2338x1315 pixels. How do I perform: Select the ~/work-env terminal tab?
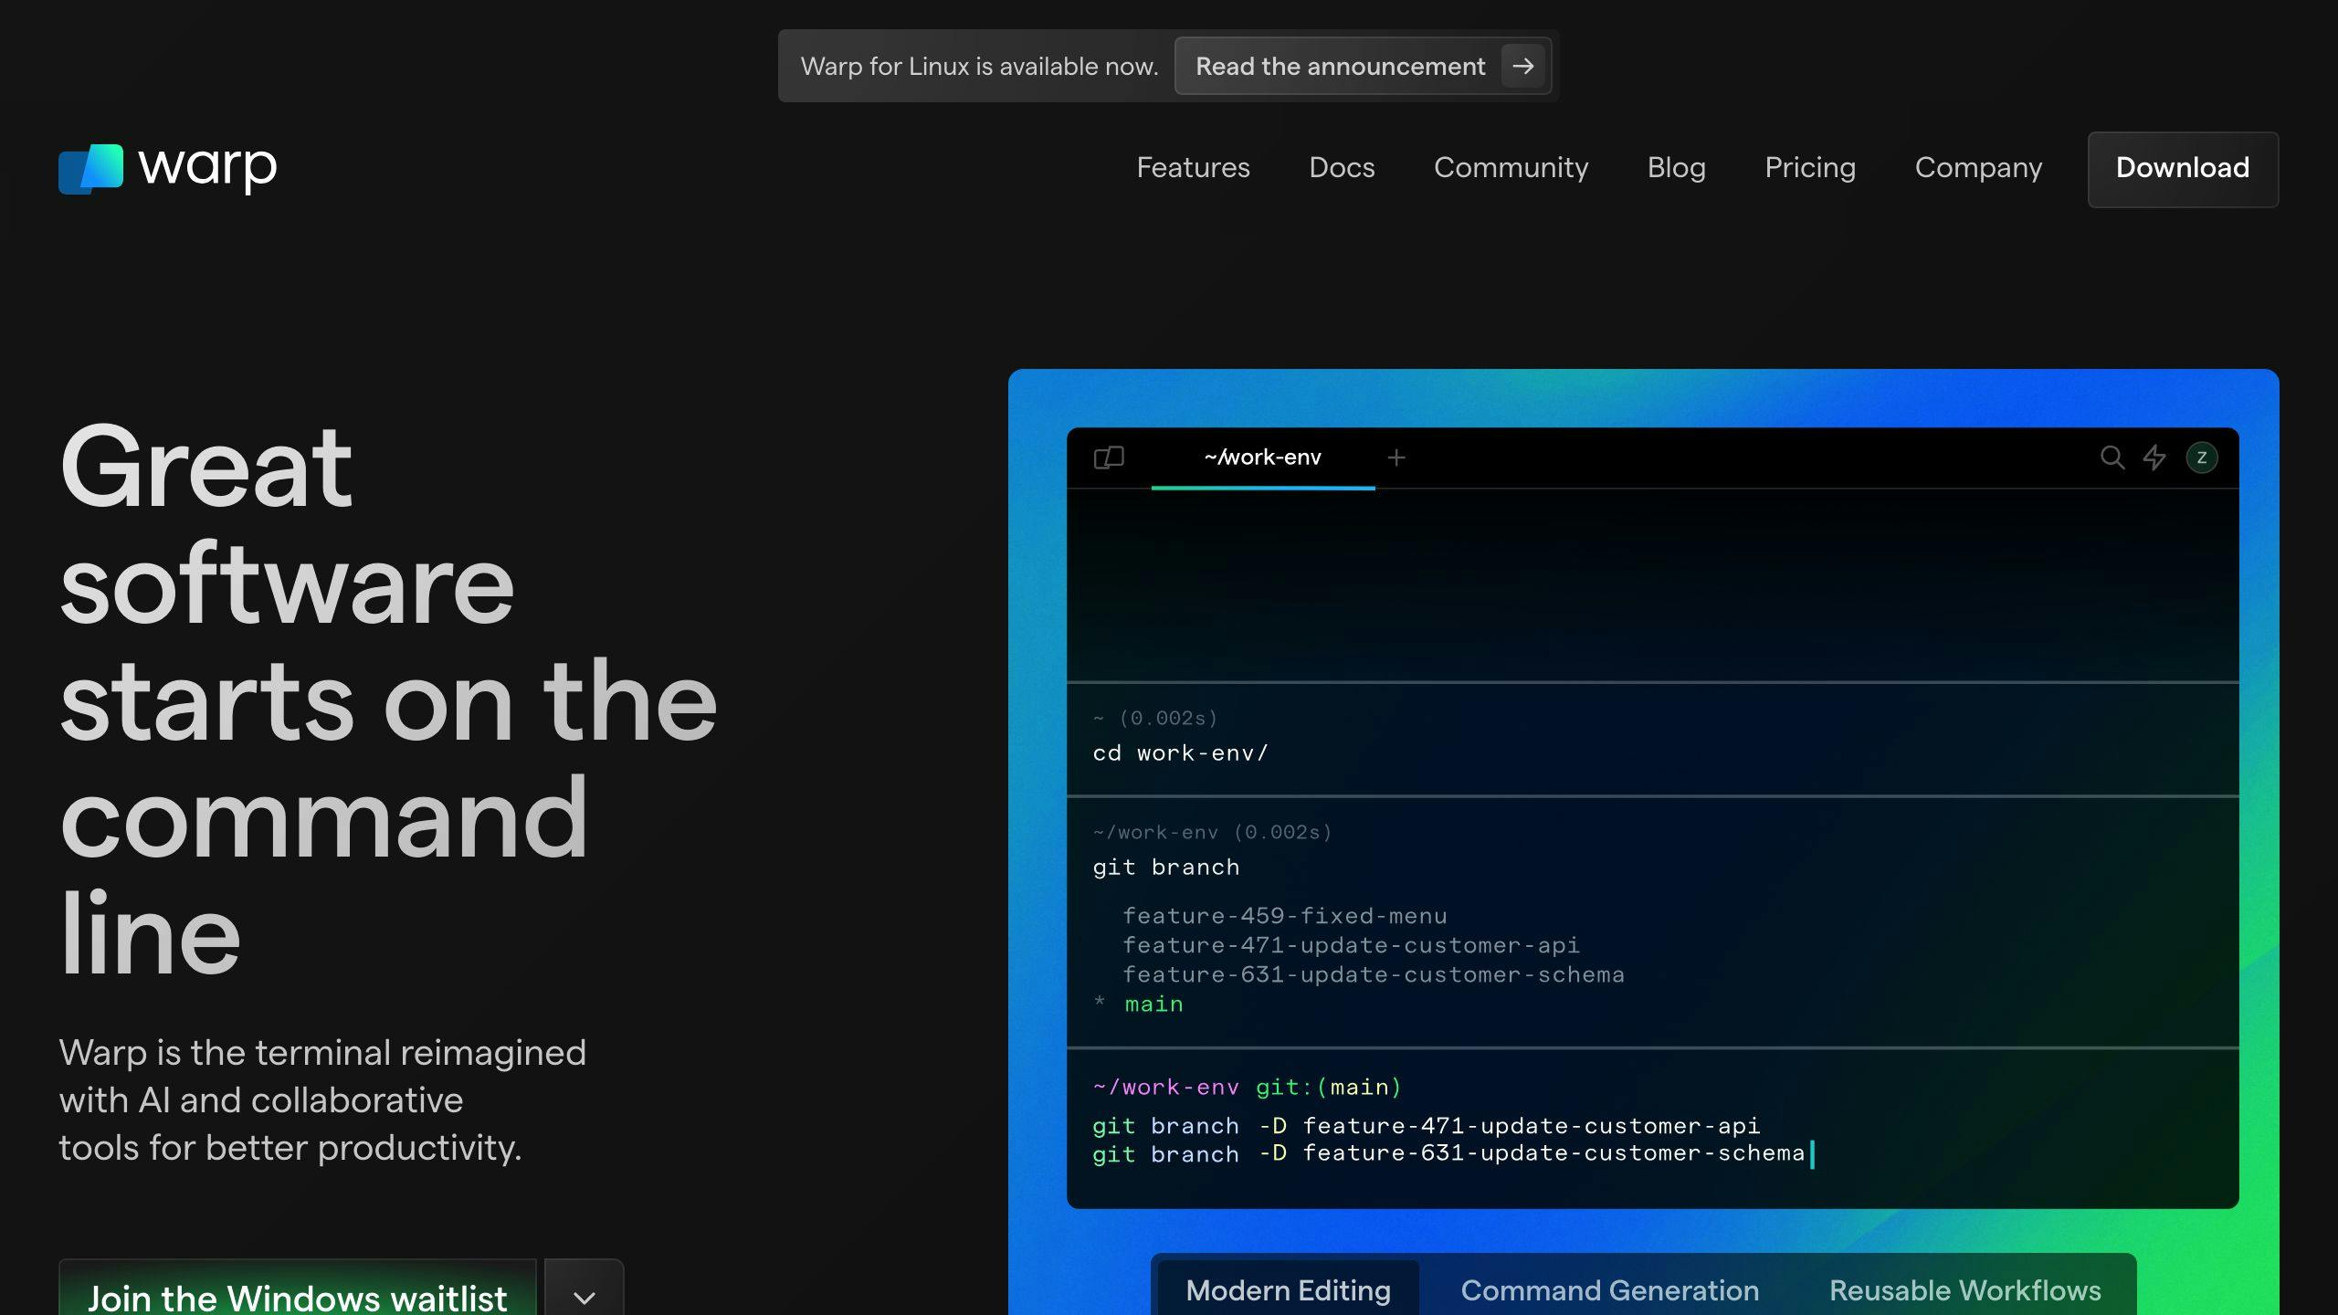tap(1262, 458)
